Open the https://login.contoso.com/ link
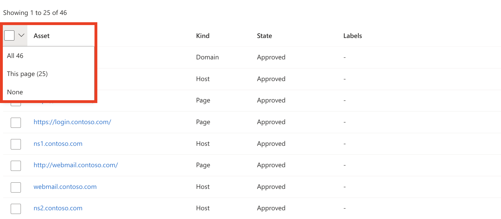Screen dimensions: 501x219 (72, 122)
